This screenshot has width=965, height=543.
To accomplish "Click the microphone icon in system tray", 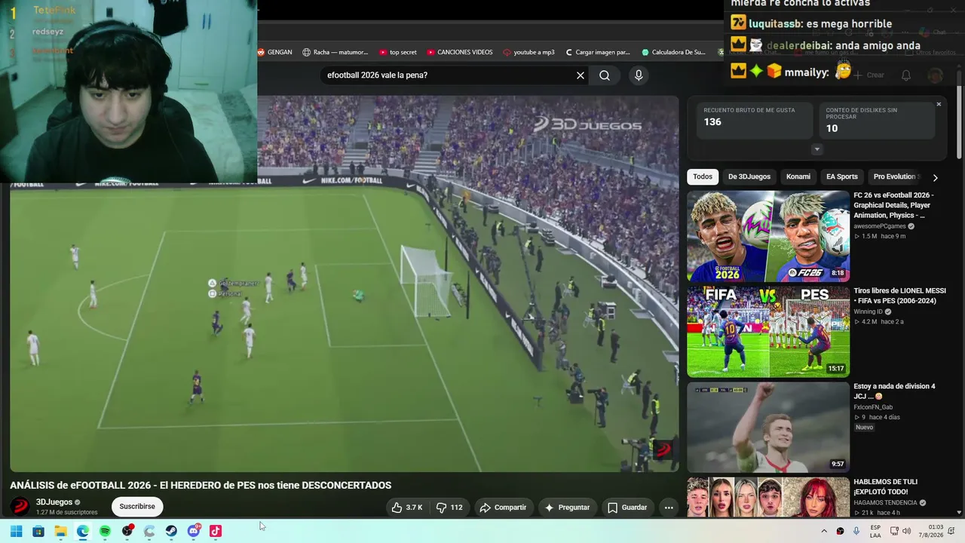I will point(856,531).
